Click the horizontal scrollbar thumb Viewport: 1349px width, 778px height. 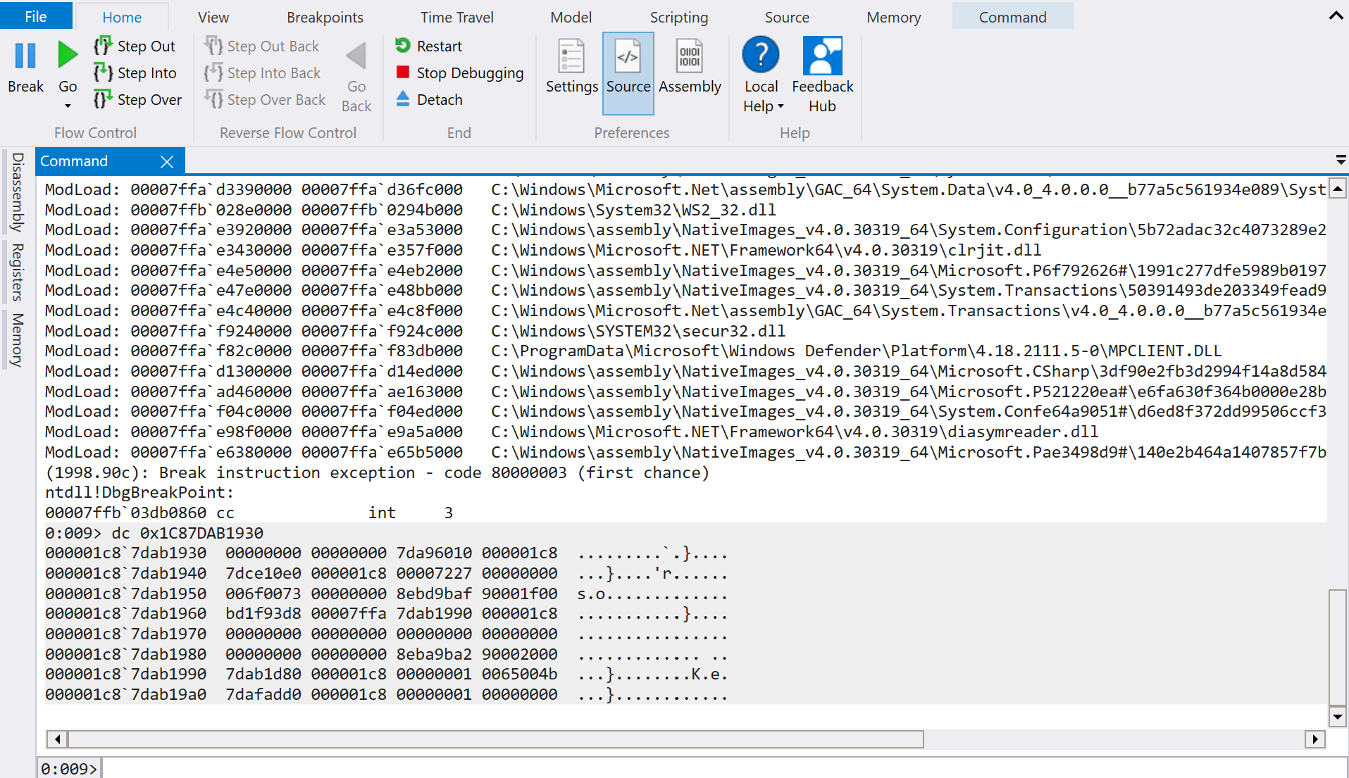click(495, 739)
